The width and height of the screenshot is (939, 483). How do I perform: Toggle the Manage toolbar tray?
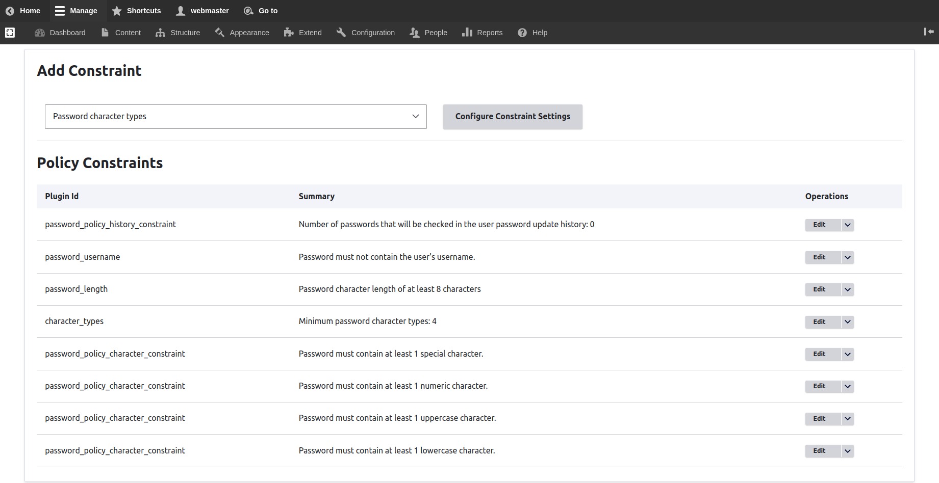click(76, 11)
